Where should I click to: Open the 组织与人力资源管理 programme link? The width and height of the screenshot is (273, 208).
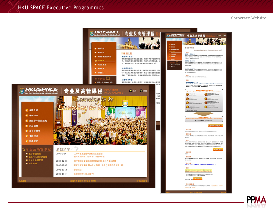point(38,157)
